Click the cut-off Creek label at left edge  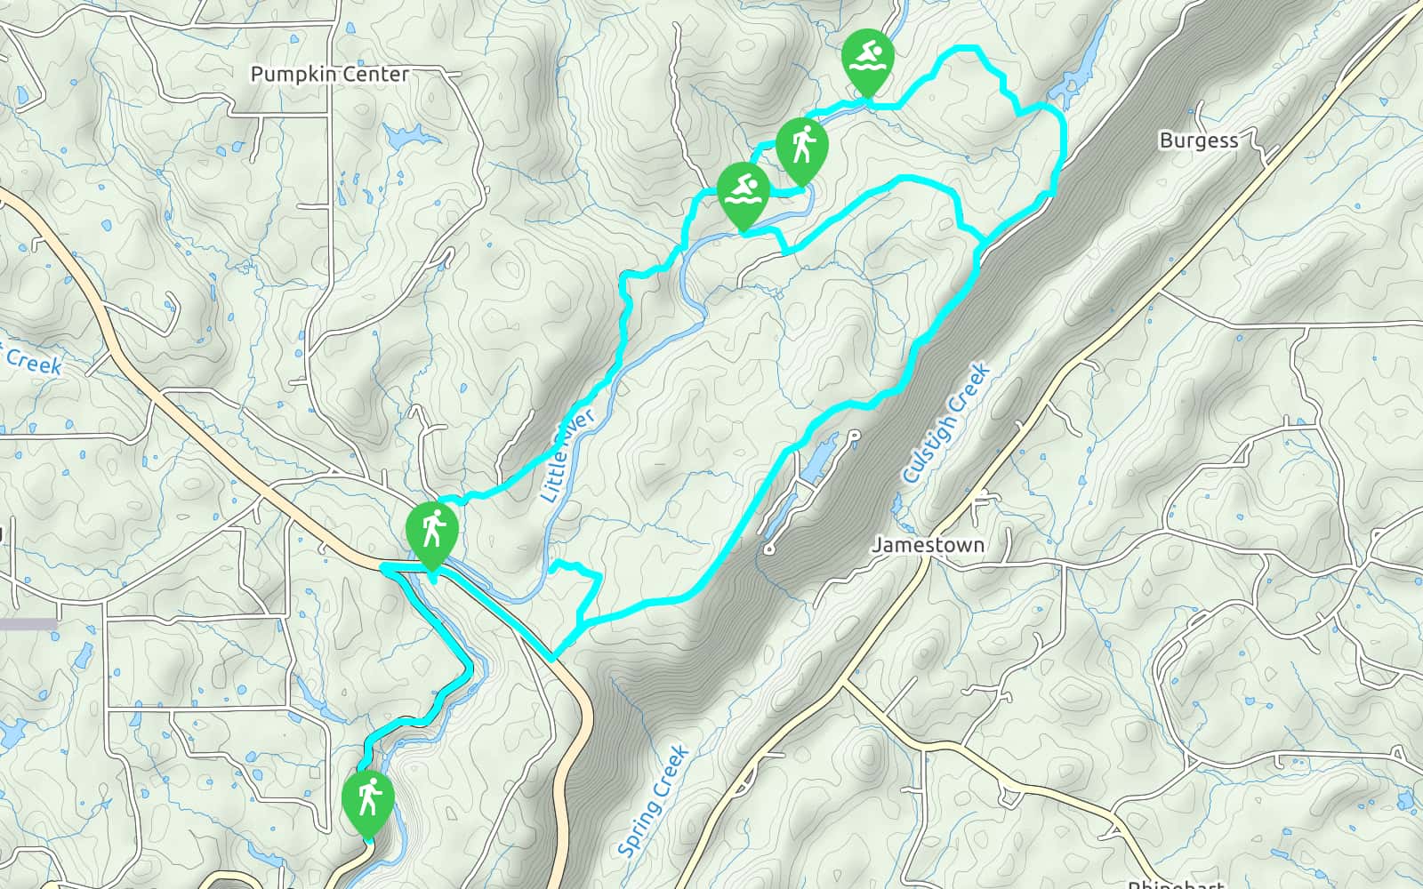(x=32, y=362)
